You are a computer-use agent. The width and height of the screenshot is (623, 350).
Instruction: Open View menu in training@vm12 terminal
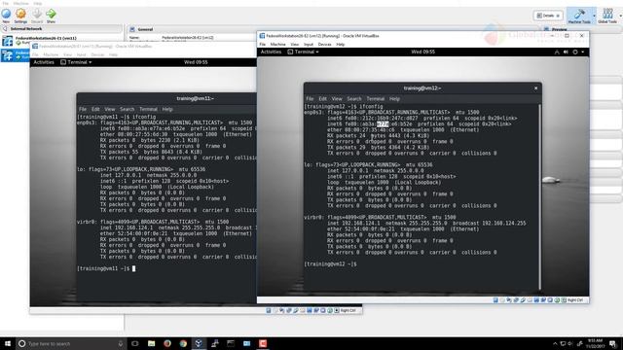point(337,99)
